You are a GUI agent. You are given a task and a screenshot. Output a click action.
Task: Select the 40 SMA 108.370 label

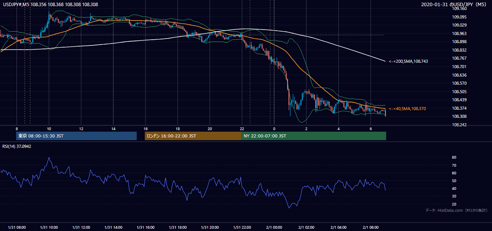tap(407, 109)
